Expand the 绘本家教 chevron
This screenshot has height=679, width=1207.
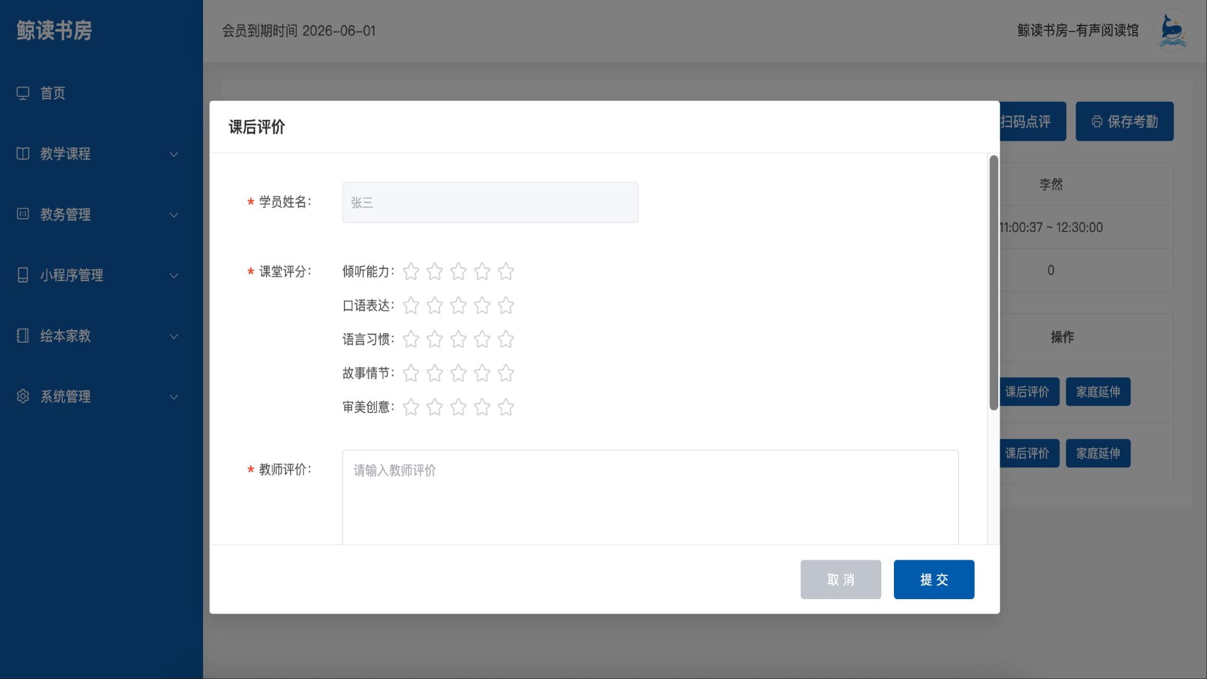tap(174, 336)
